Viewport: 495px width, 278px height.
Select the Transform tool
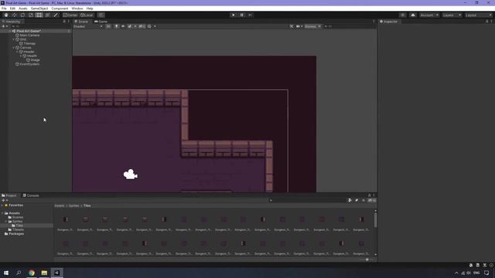coord(47,15)
